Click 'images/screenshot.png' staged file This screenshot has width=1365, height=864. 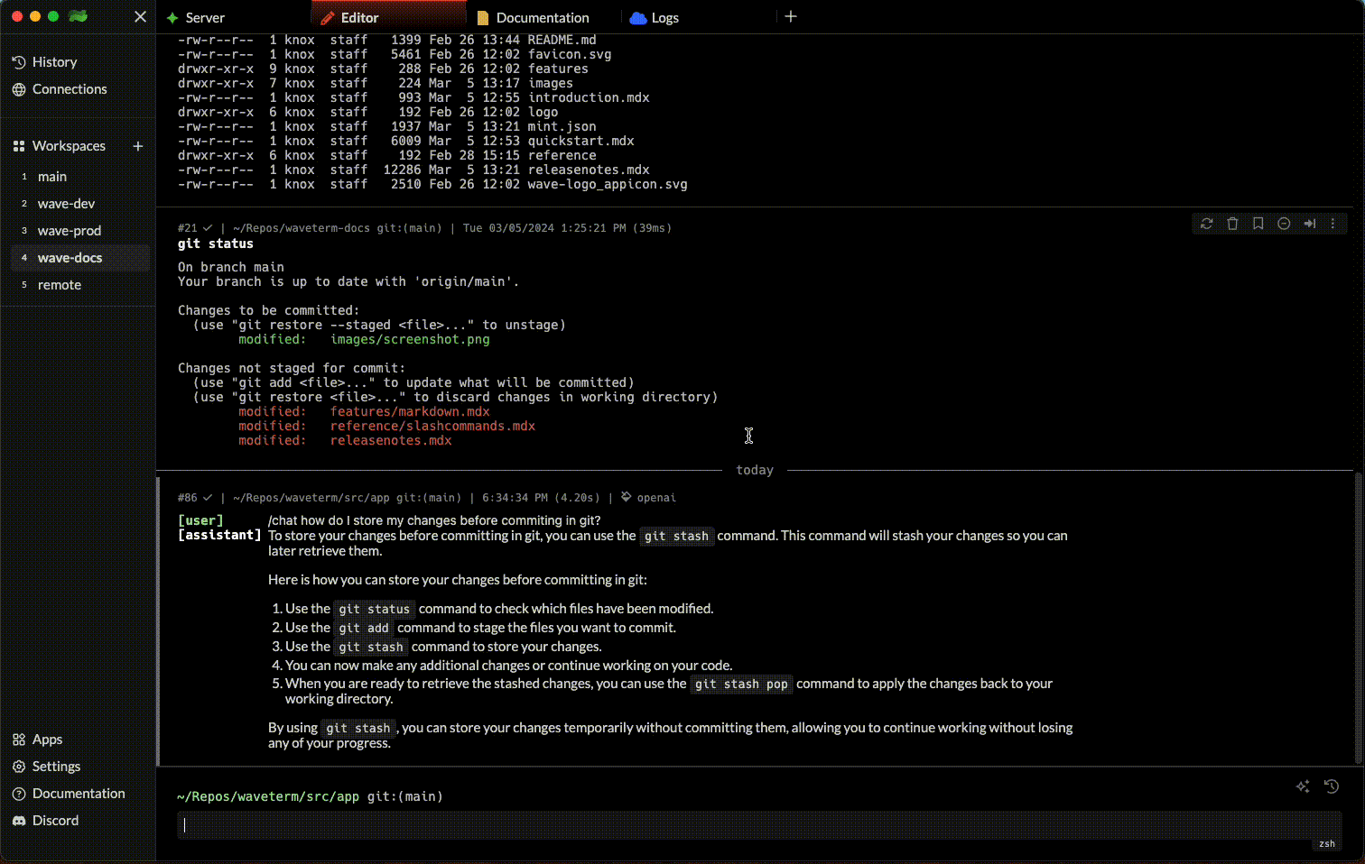pyautogui.click(x=410, y=339)
